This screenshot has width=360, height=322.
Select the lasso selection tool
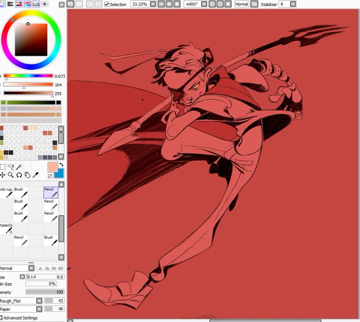click(x=11, y=167)
